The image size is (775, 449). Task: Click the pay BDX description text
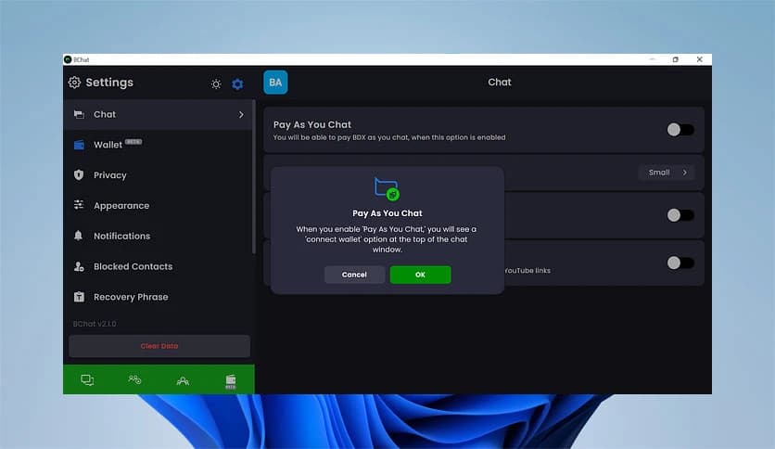click(x=389, y=137)
